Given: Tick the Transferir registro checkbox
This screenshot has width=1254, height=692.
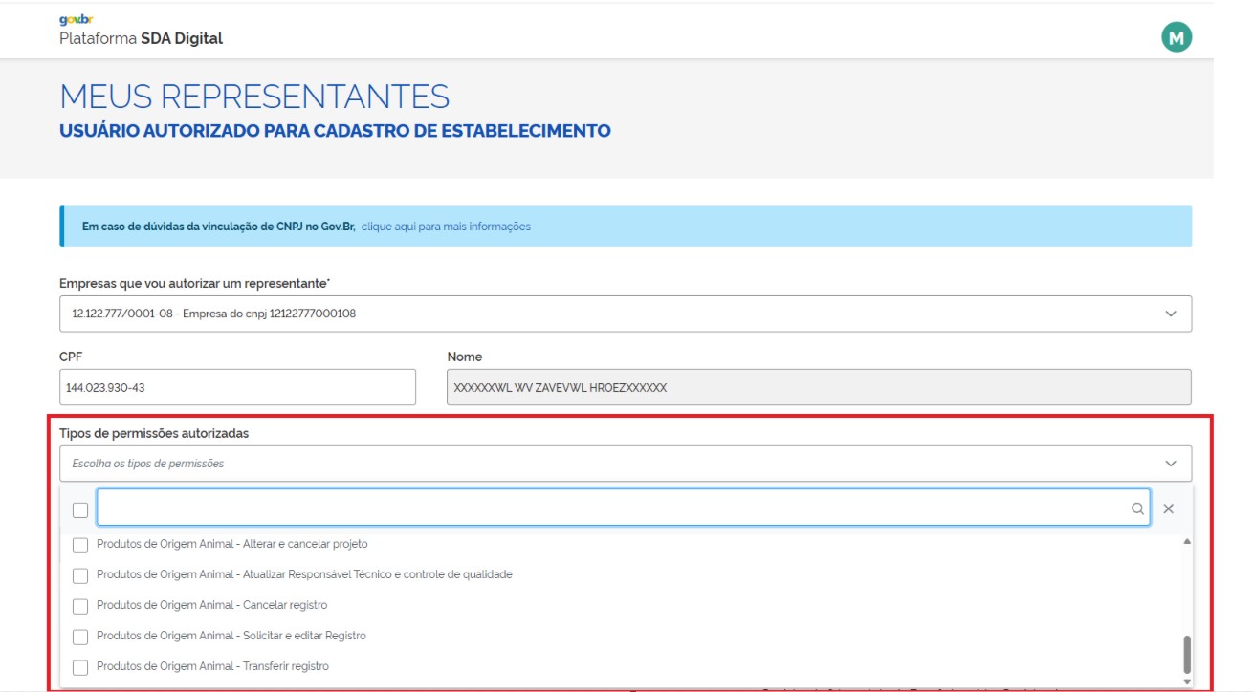Looking at the screenshot, I should coord(80,667).
